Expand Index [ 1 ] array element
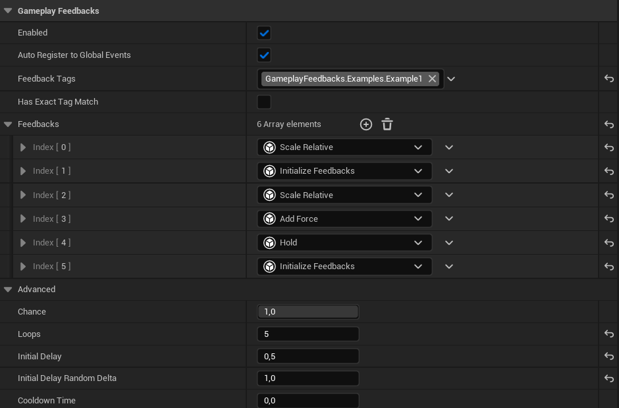The width and height of the screenshot is (619, 408). click(x=23, y=171)
